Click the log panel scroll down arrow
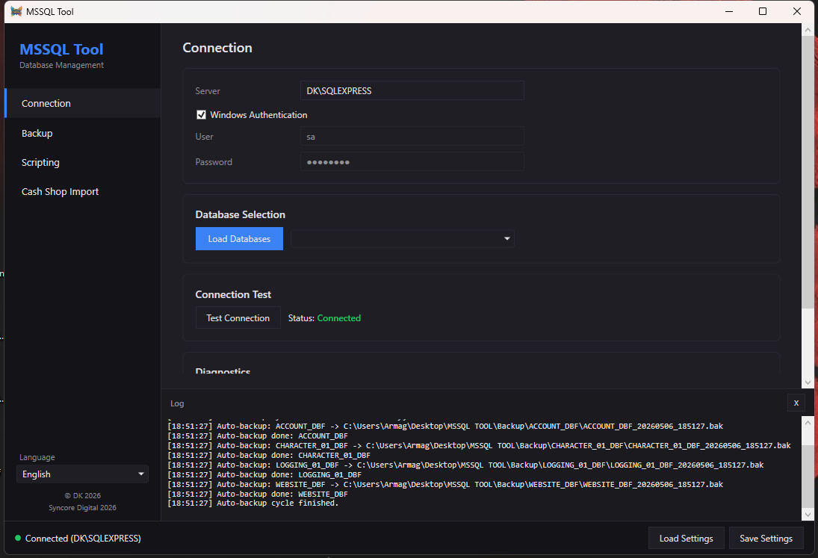Screen dimensions: 818x558 [808, 514]
